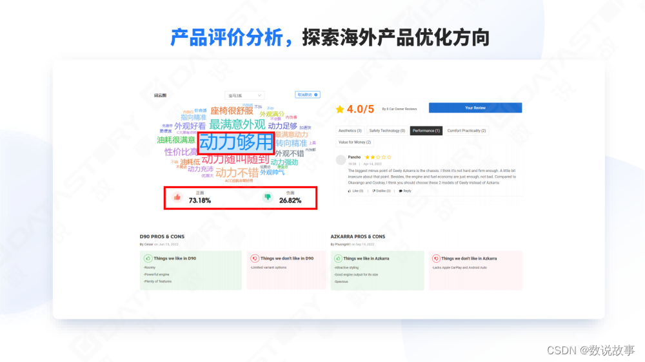
Task: Click the 73.18% positive percentage value
Action: 200,200
